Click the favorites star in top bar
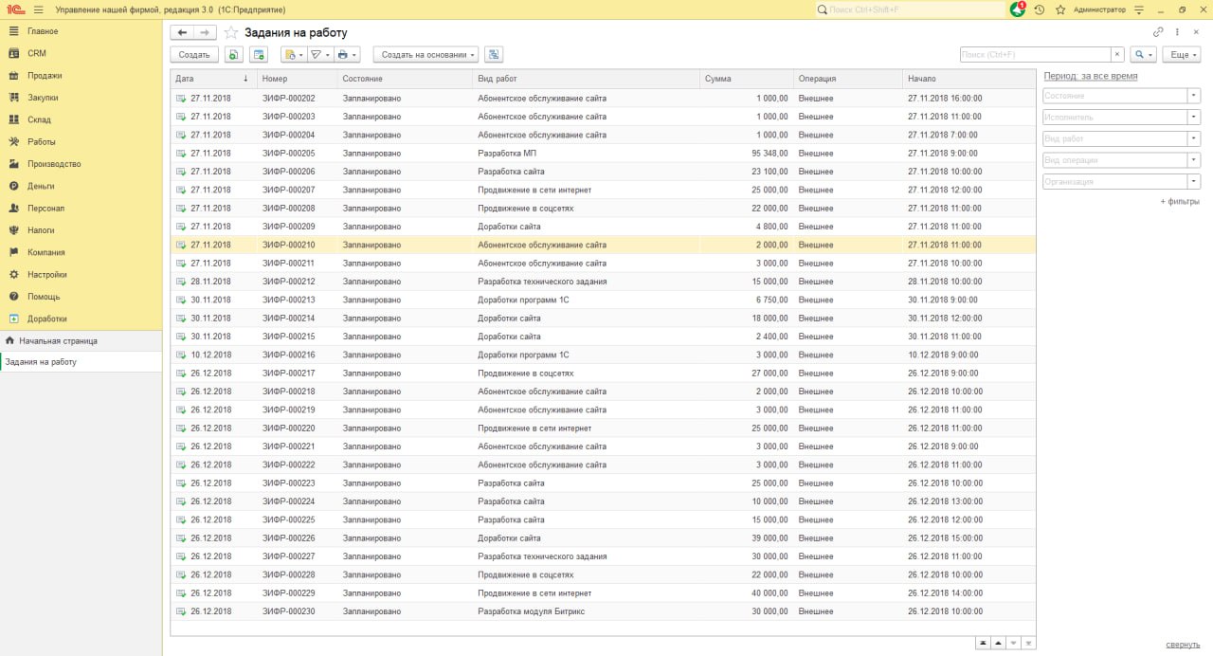This screenshot has width=1213, height=656. [1059, 9]
